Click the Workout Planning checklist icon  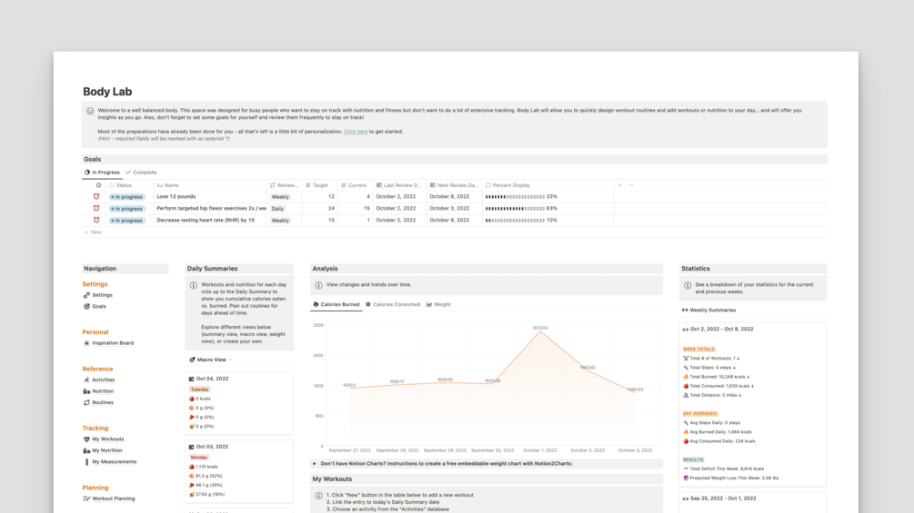(x=86, y=498)
